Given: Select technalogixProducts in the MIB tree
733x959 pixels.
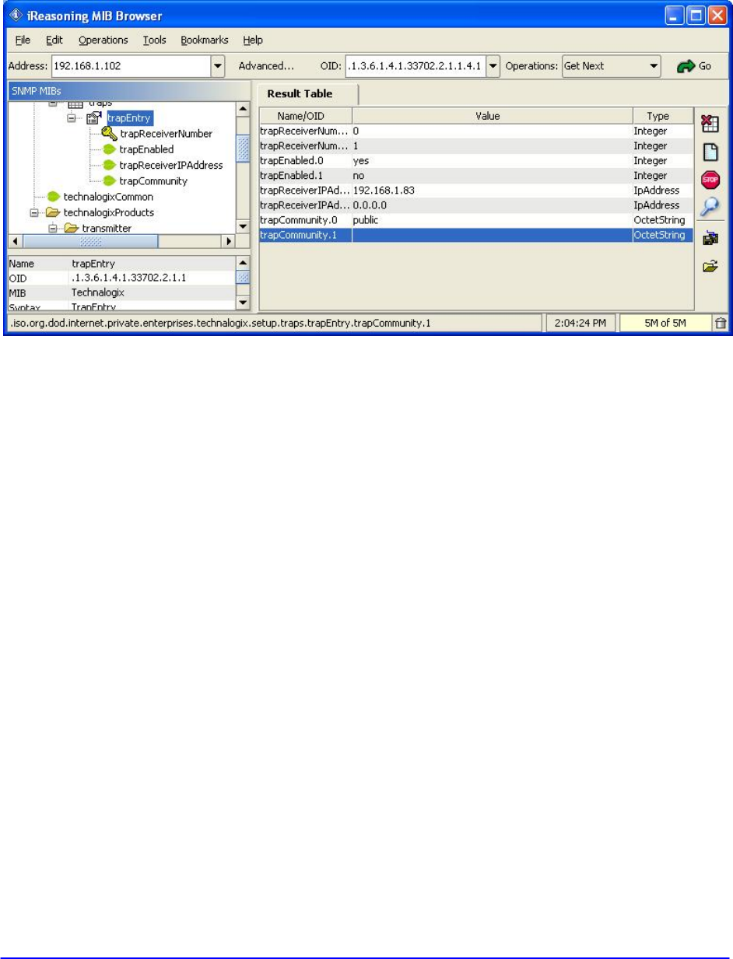Looking at the screenshot, I should (x=109, y=212).
